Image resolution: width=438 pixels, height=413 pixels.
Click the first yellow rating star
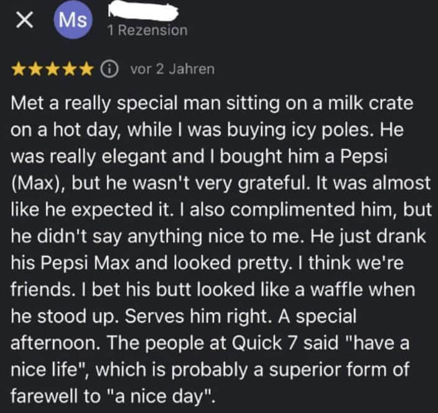point(19,69)
